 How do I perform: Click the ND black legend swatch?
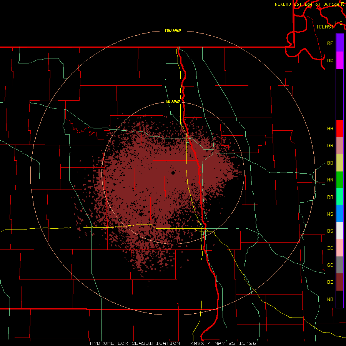point(339,299)
